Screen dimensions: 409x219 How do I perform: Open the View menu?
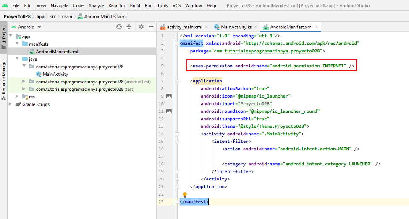point(41,5)
